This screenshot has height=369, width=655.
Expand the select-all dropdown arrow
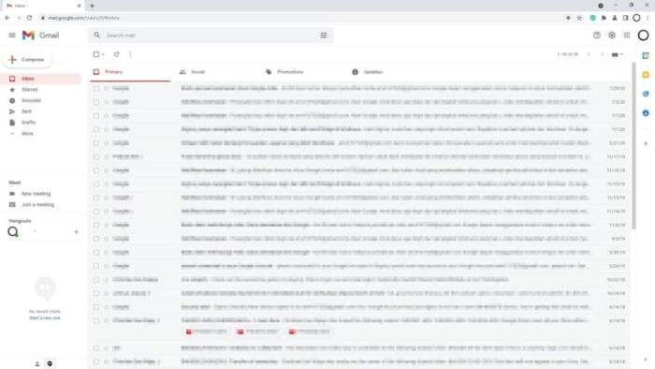pyautogui.click(x=103, y=54)
